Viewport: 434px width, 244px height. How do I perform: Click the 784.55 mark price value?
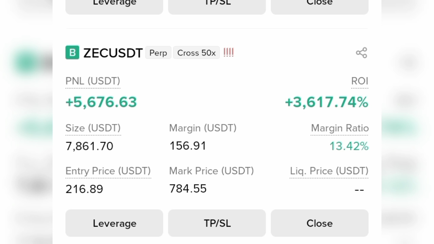point(188,188)
